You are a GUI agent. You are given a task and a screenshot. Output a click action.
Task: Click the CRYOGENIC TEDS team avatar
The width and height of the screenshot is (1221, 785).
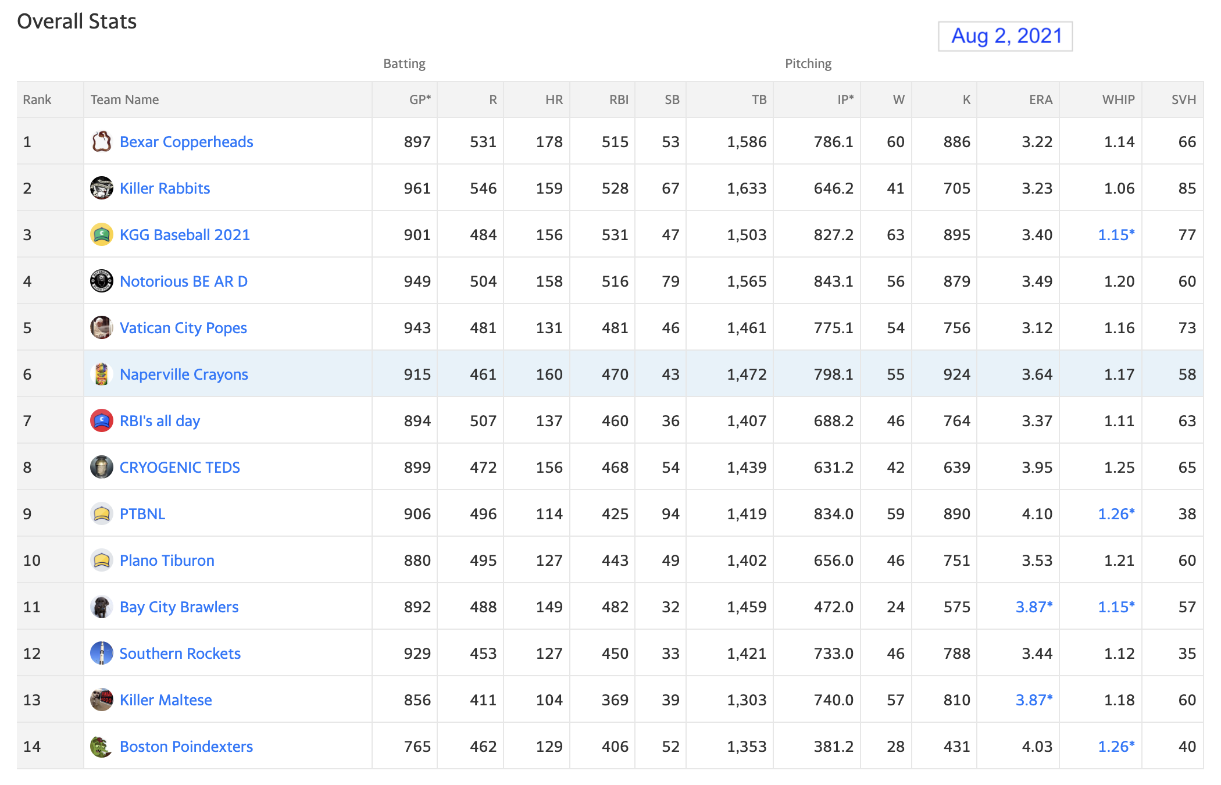click(x=102, y=467)
